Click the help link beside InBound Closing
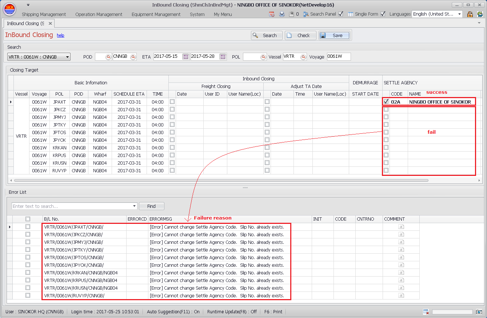The width and height of the screenshot is (487, 318). click(60, 35)
